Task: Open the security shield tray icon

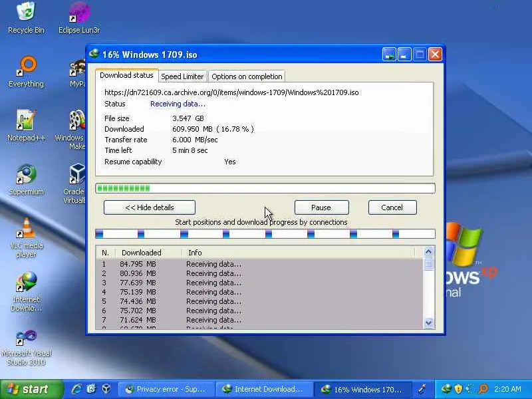Action: click(458, 389)
